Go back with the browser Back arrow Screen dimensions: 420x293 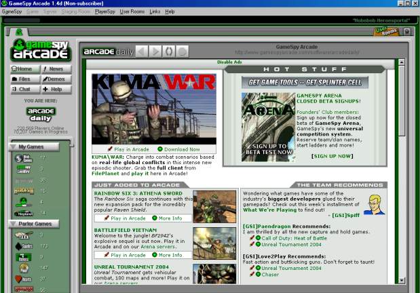click(142, 51)
